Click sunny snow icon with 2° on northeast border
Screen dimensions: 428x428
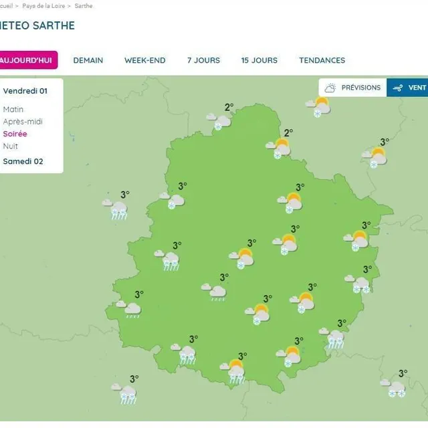pyautogui.click(x=278, y=148)
